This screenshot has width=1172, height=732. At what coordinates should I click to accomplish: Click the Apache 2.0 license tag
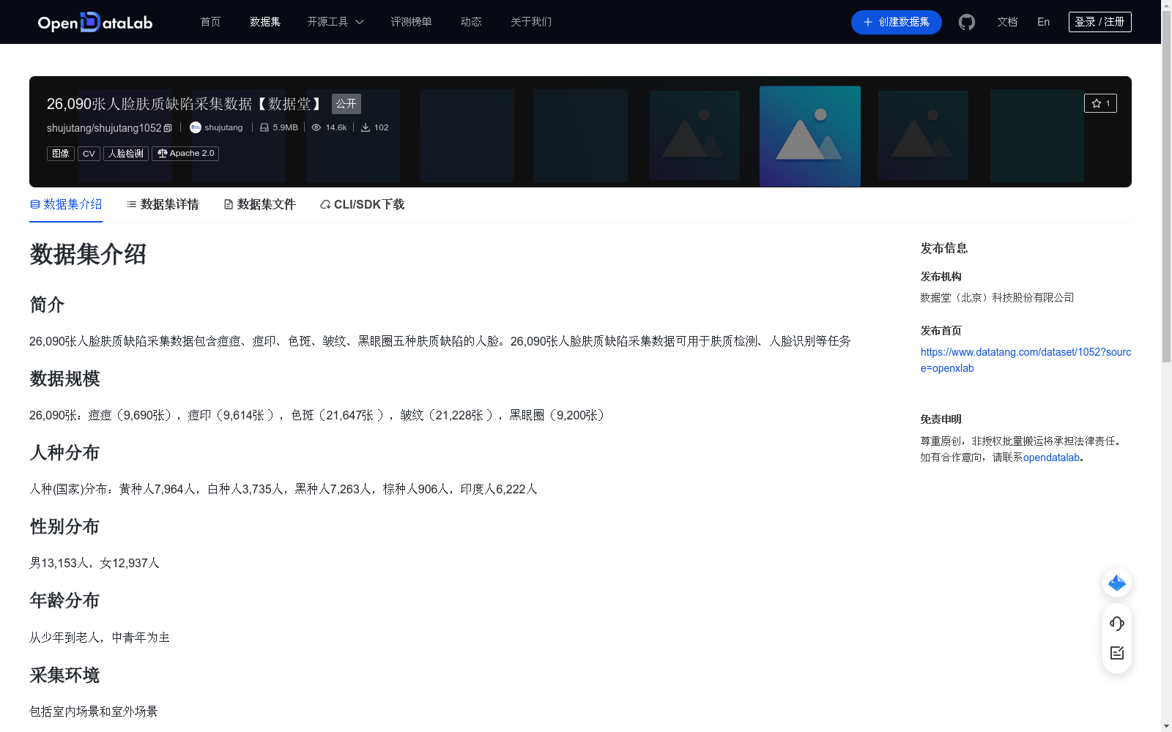[x=185, y=154]
